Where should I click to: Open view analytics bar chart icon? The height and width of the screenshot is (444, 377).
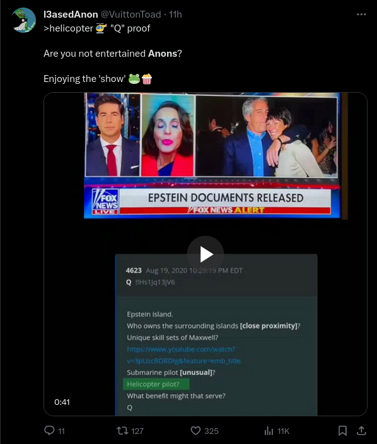tap(269, 431)
